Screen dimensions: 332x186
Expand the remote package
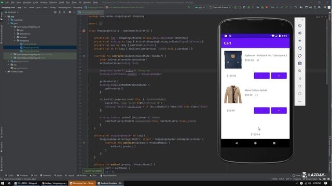pos(15,37)
